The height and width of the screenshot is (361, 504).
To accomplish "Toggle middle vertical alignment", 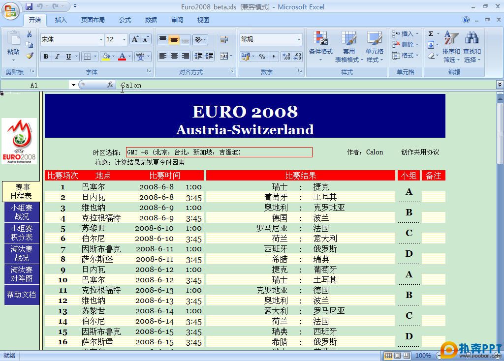I will click(x=174, y=39).
